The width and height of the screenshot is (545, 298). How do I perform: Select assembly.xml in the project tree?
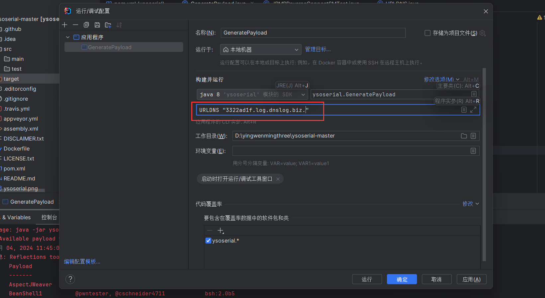point(21,129)
